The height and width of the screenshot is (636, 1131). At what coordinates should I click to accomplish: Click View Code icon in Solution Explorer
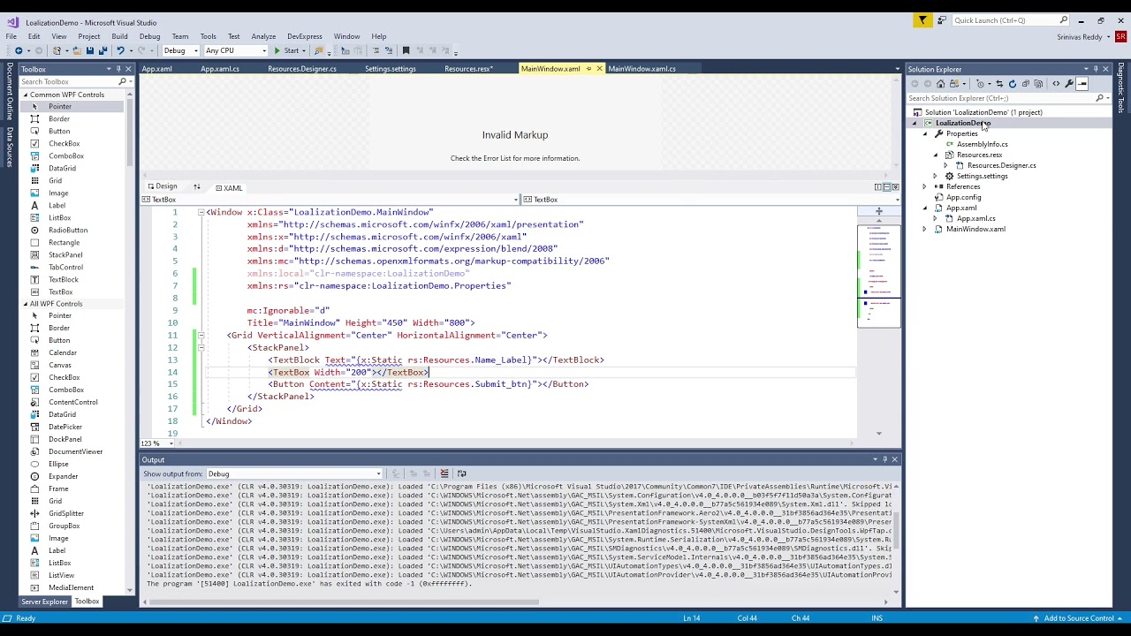(x=1056, y=84)
